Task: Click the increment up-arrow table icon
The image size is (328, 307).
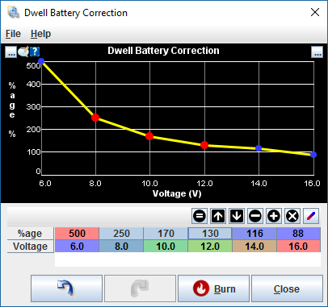Action: click(218, 216)
